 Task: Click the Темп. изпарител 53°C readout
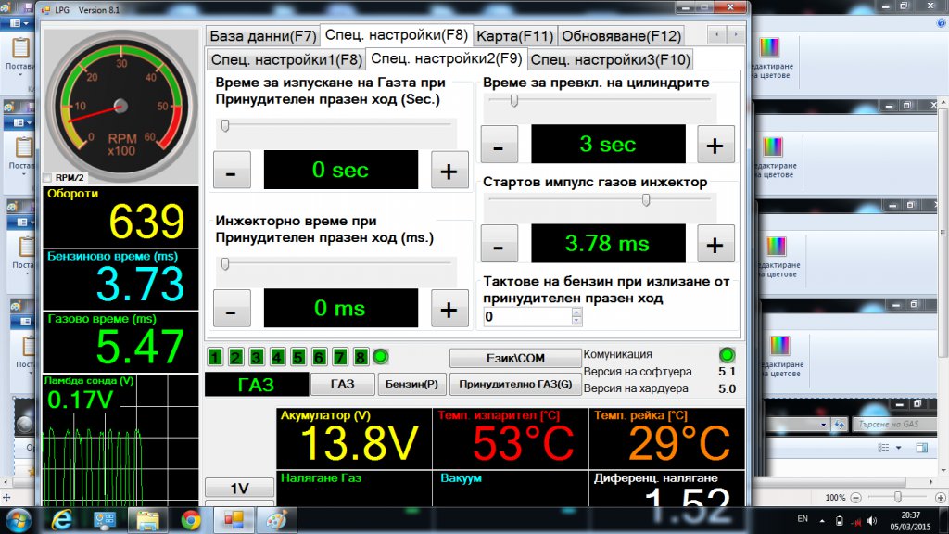tap(511, 439)
